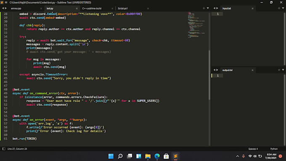
Task: Click commented line 38 await ctx.send
Action: tap(69, 52)
